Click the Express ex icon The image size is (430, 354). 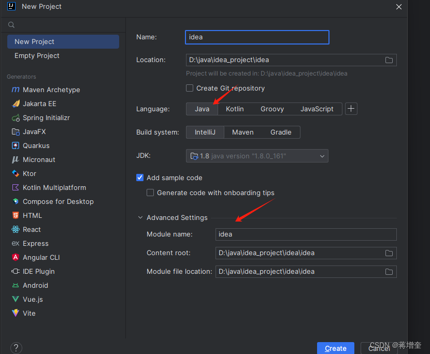point(16,243)
